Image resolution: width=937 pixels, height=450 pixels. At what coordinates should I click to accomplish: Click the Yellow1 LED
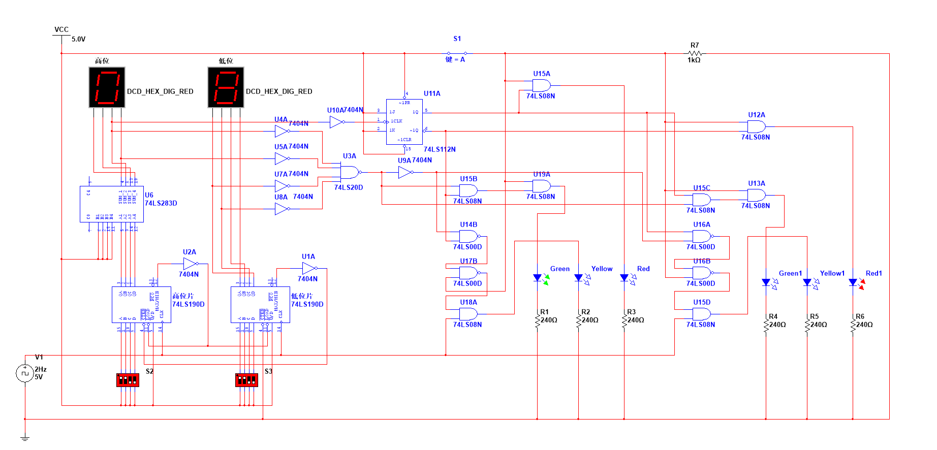click(x=811, y=282)
